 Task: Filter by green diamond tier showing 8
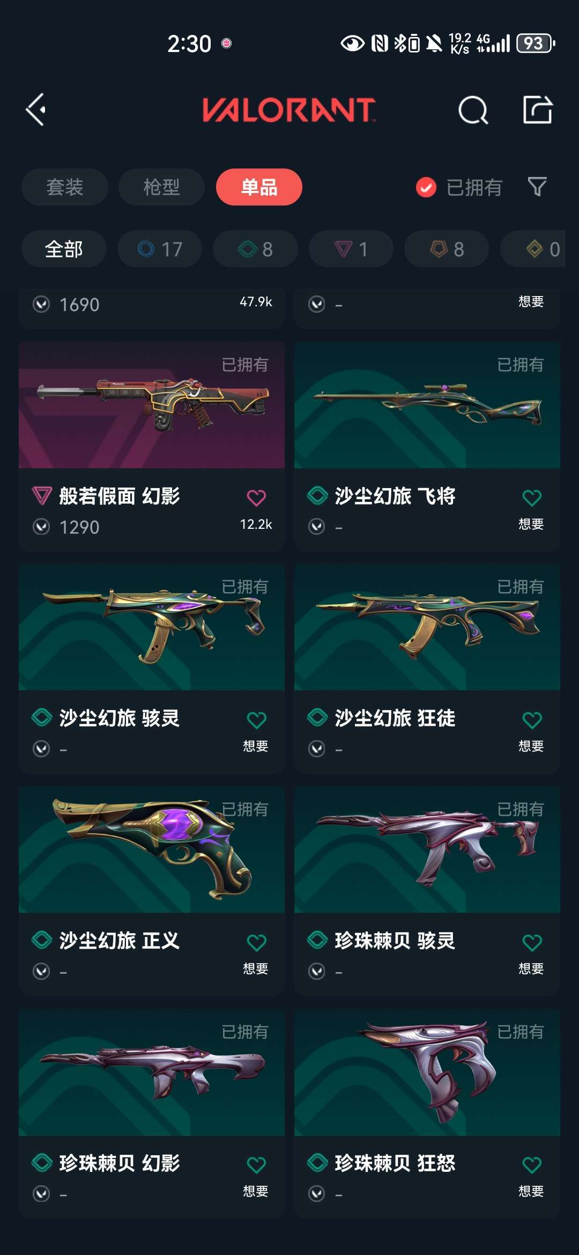255,249
